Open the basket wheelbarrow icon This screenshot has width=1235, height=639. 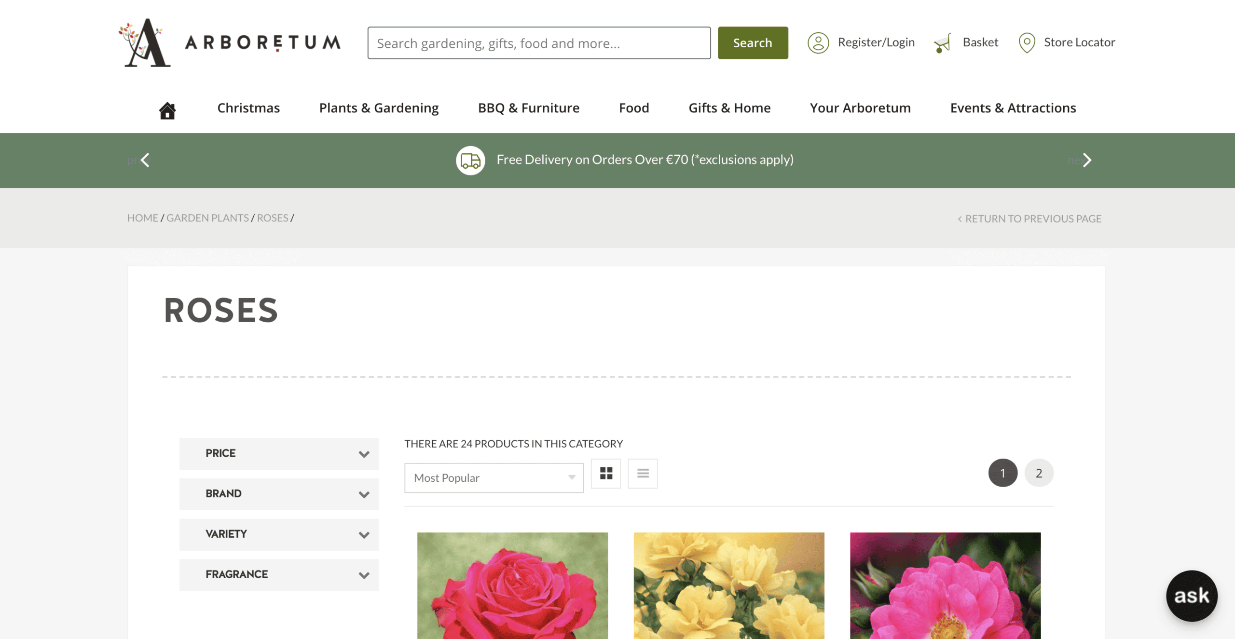[x=942, y=43]
